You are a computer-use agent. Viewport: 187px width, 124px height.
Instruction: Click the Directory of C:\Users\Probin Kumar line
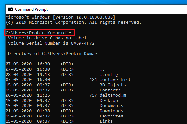[x=53, y=54]
